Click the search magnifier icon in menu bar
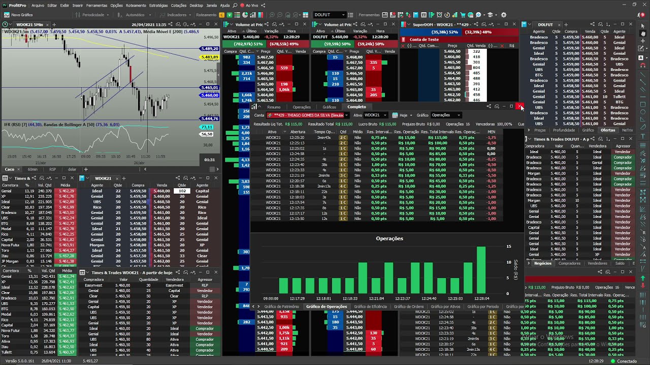This screenshot has height=365, width=650. (235, 6)
